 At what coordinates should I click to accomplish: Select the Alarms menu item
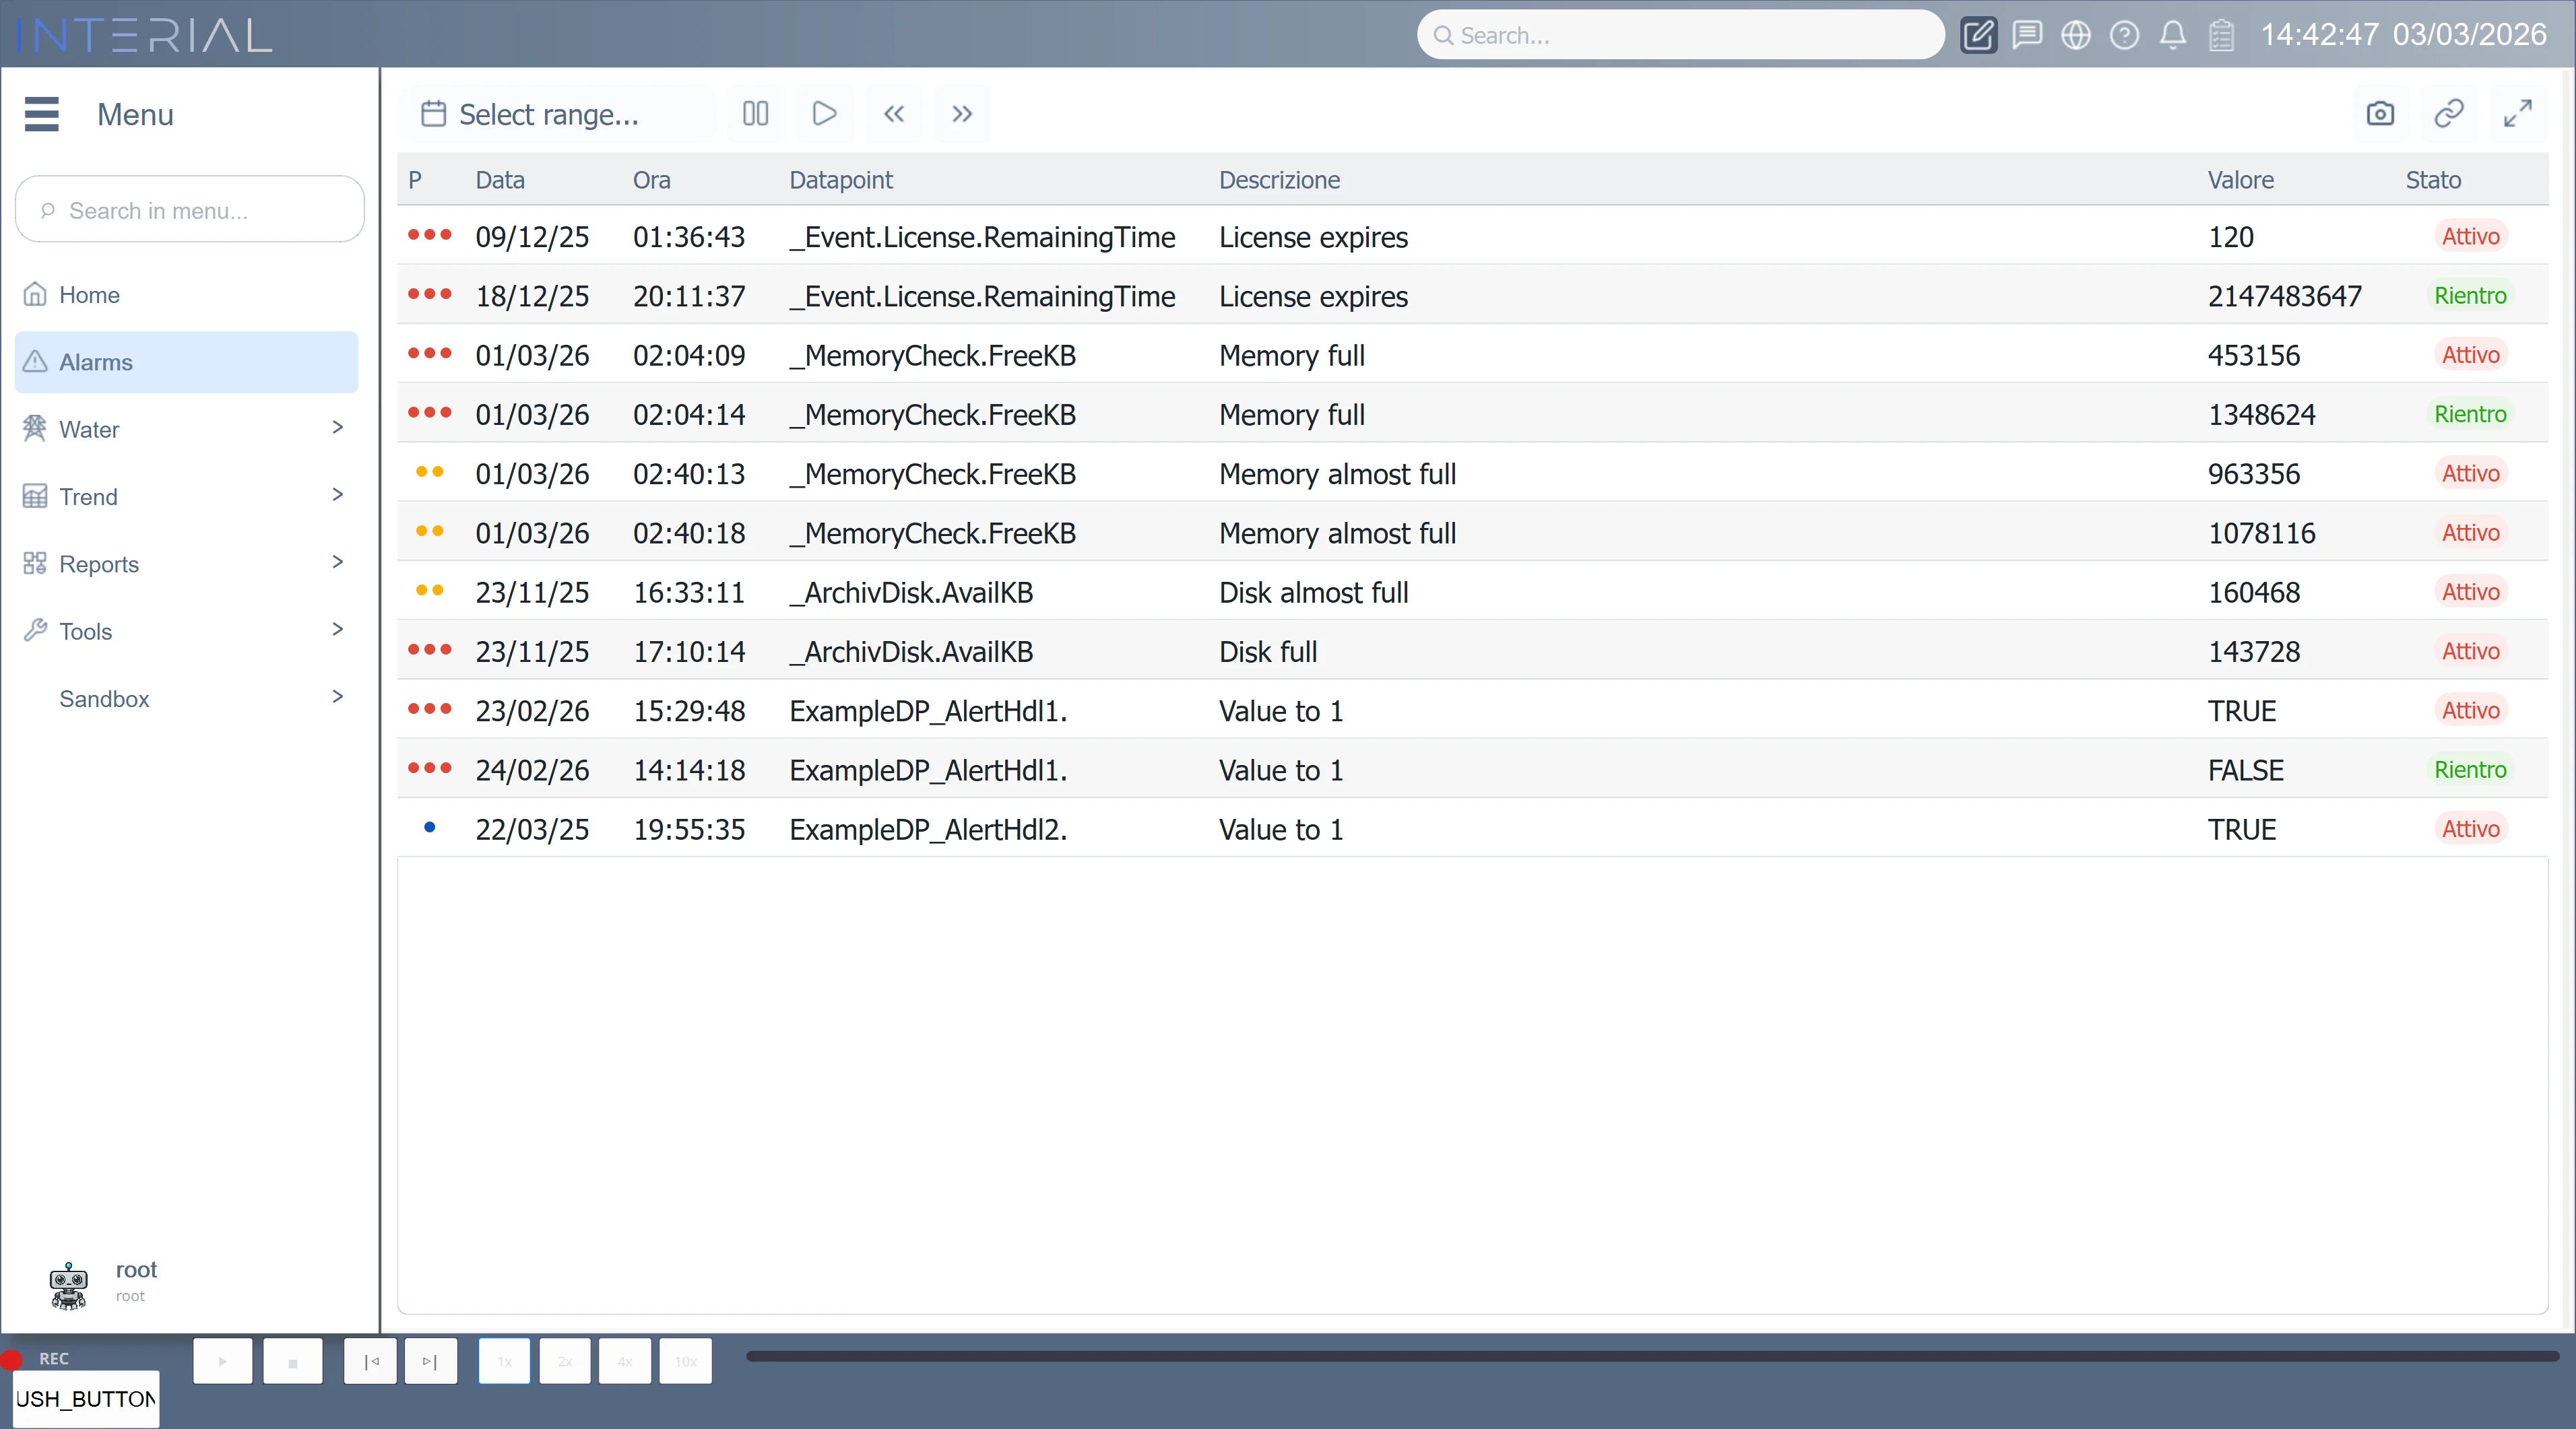pos(186,362)
